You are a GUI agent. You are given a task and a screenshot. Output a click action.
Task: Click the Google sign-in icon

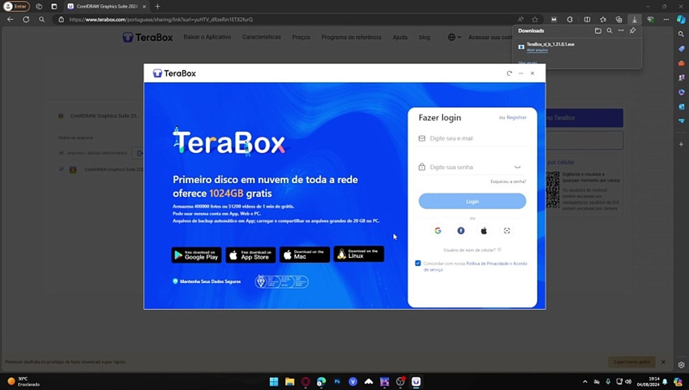438,231
